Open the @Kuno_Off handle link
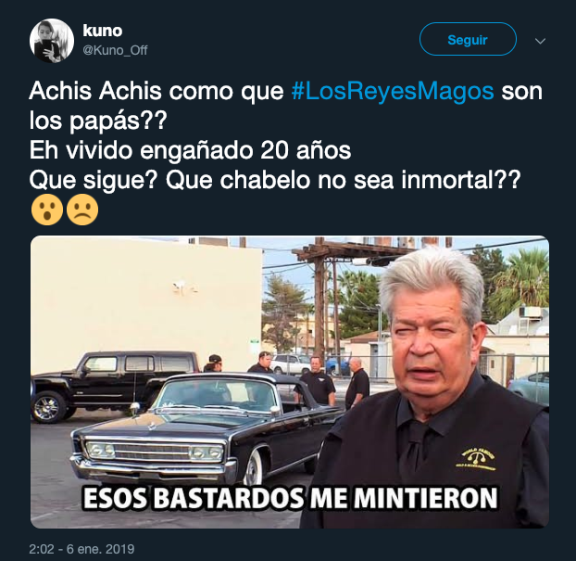This screenshot has width=576, height=561. click(115, 50)
